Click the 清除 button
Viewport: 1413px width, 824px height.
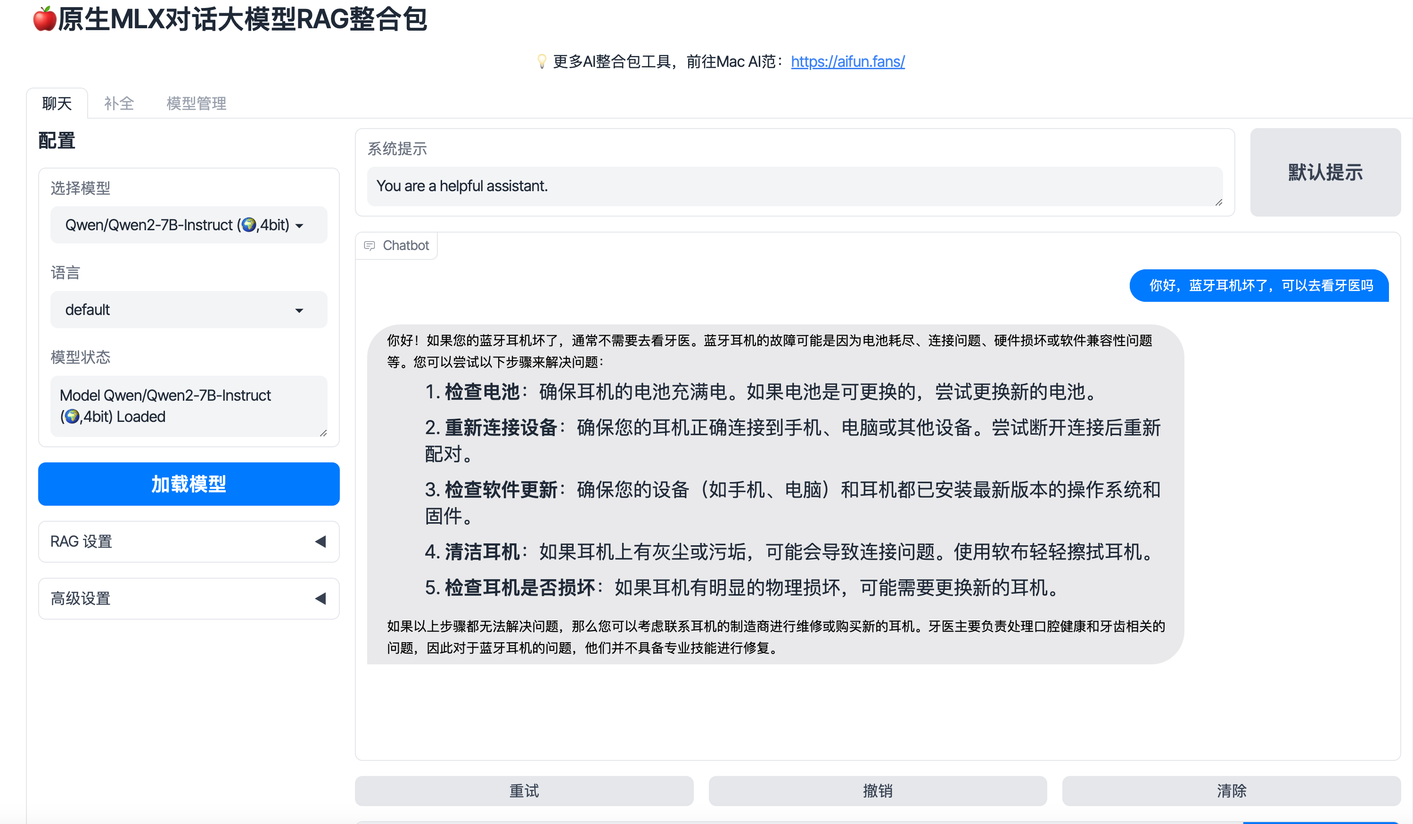click(1232, 791)
